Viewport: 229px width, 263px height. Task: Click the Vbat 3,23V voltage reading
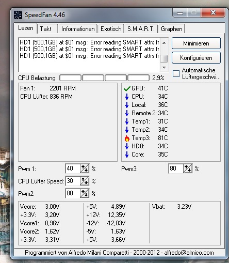point(172,207)
